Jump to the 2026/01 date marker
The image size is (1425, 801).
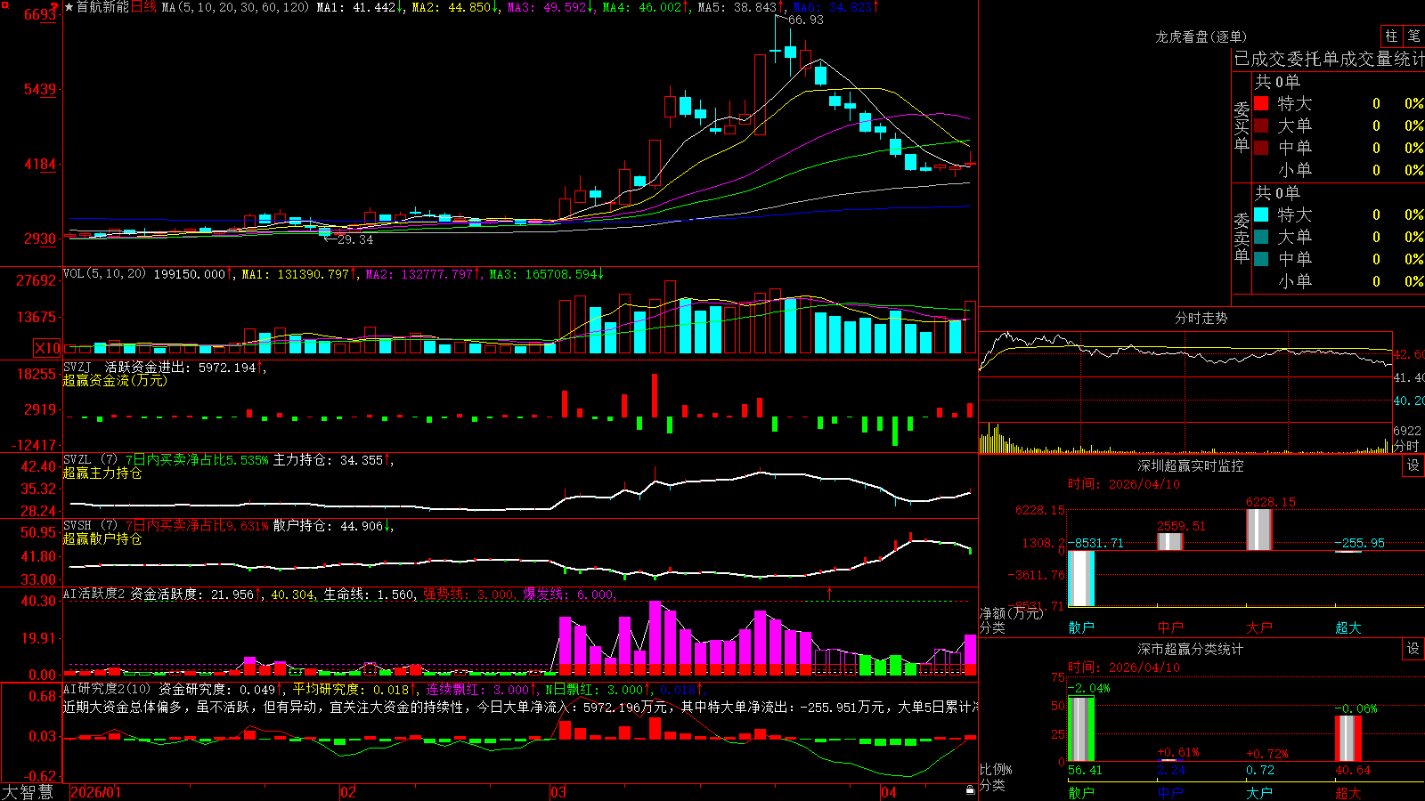pos(96,792)
